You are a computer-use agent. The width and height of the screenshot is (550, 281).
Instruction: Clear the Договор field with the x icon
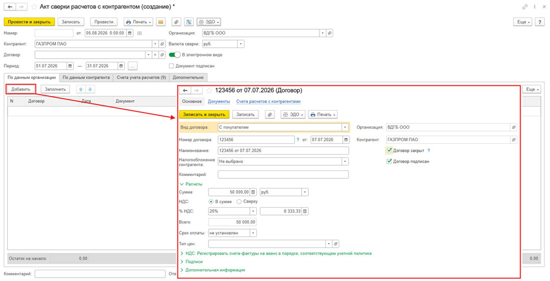(x=155, y=55)
